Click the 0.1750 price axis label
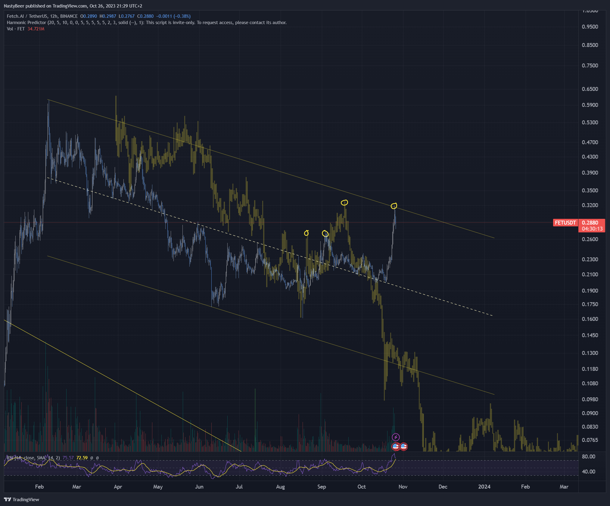610x506 pixels. (x=590, y=304)
